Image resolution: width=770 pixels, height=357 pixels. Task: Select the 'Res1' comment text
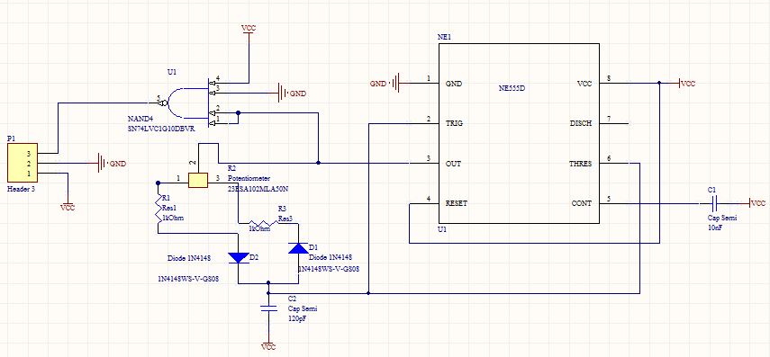coord(170,209)
